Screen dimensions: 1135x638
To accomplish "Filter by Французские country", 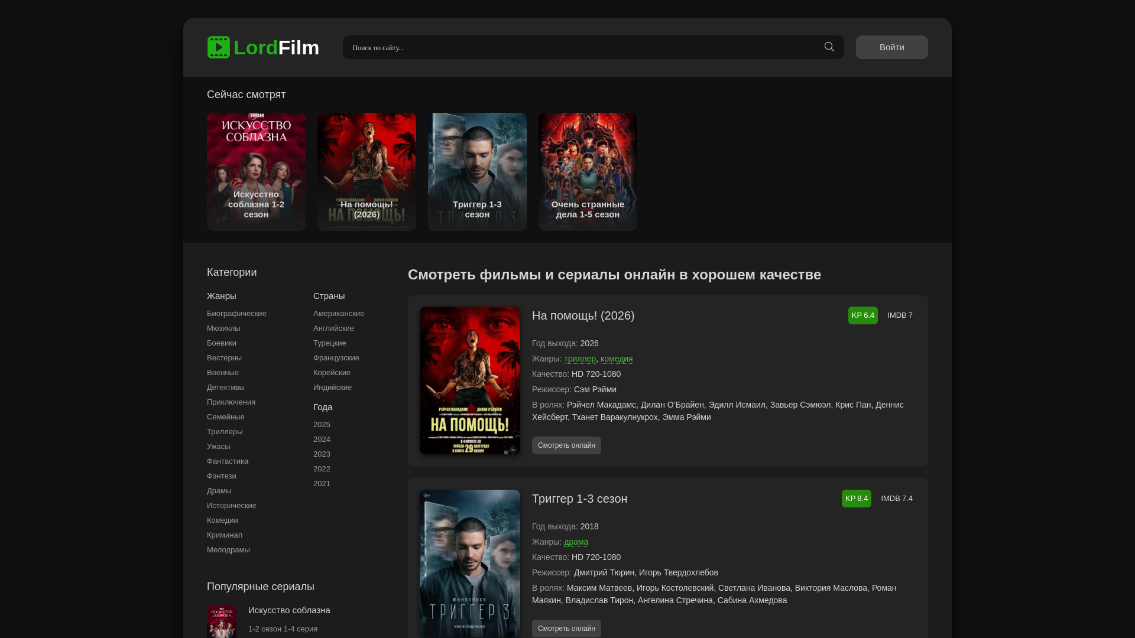I will pyautogui.click(x=336, y=358).
